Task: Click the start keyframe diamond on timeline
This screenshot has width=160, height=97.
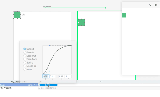Action: (x=39, y=85)
